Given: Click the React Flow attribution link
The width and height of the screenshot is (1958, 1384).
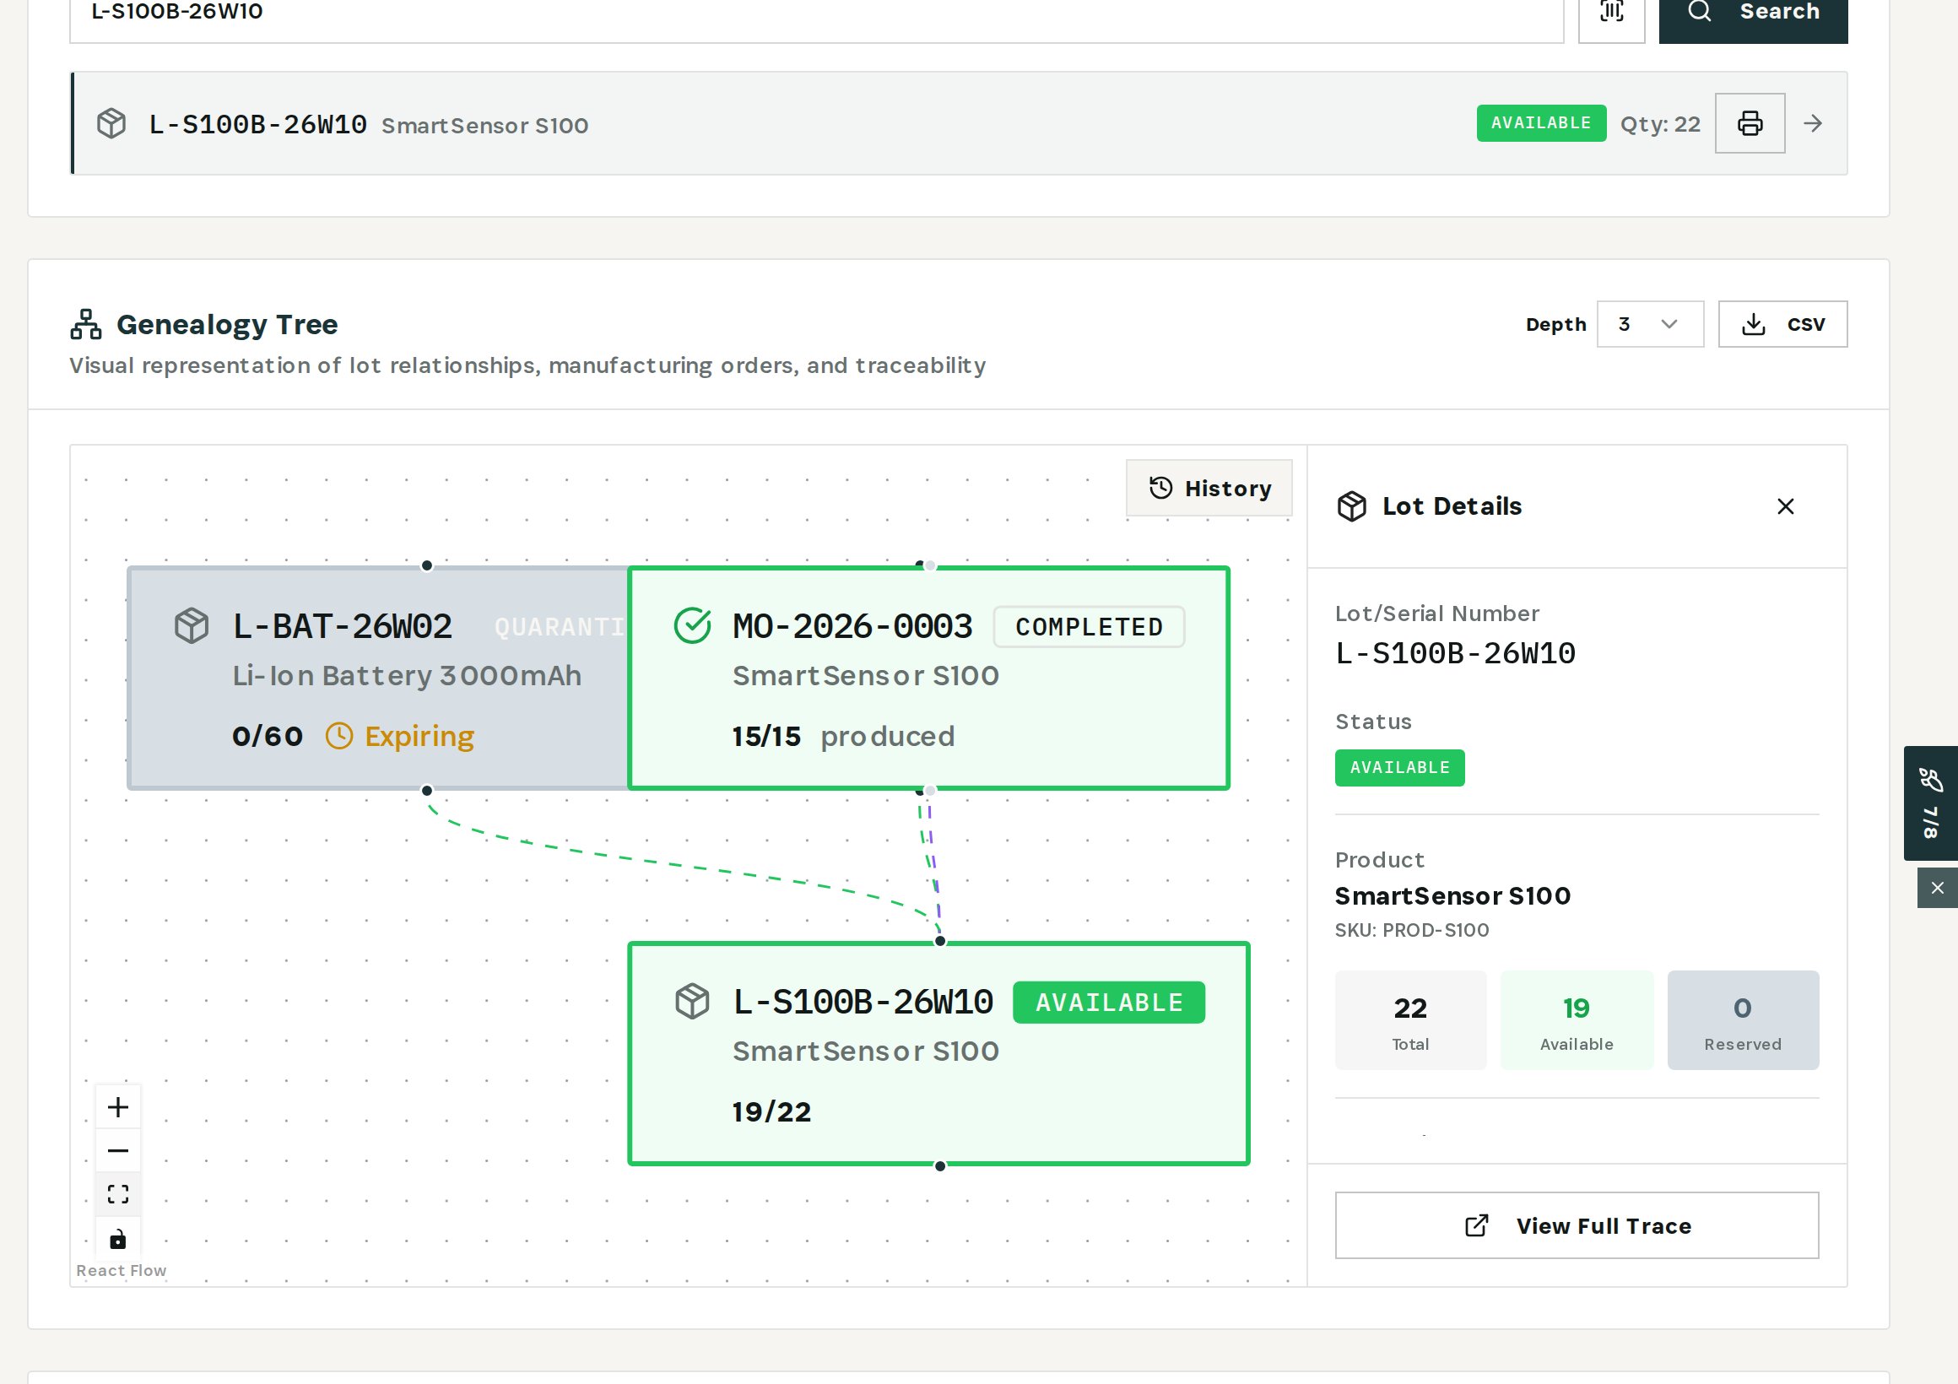Looking at the screenshot, I should [121, 1271].
